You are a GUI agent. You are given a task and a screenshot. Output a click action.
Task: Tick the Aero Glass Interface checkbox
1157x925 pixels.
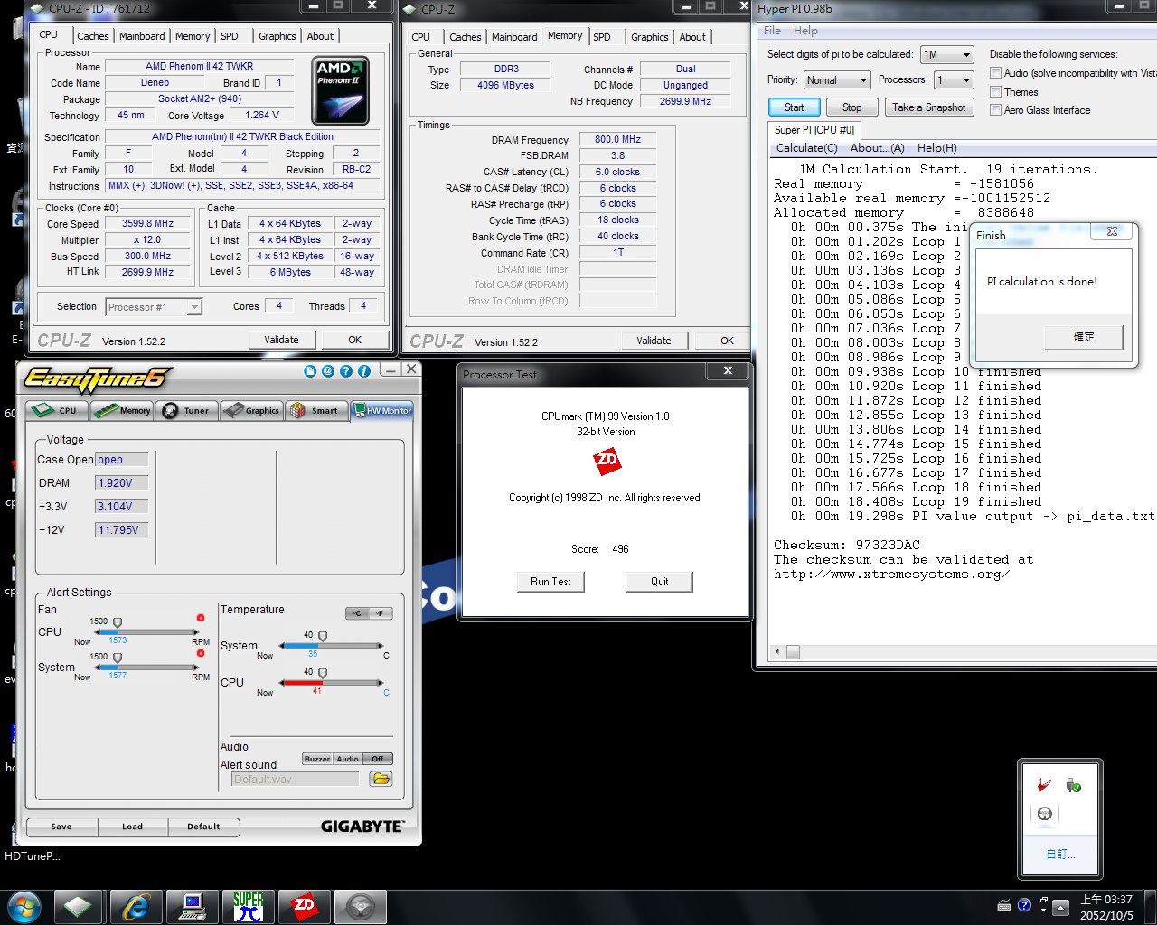pyautogui.click(x=995, y=110)
